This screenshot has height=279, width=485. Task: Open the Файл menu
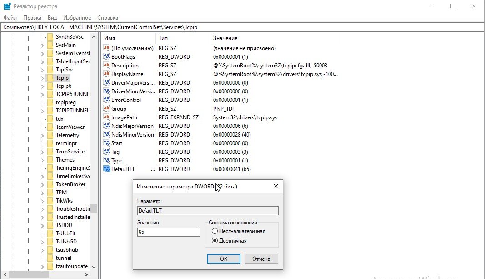click(10, 18)
